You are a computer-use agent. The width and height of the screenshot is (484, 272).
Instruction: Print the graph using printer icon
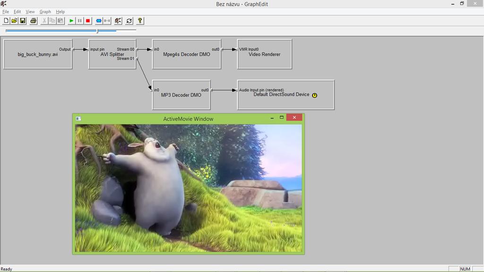coord(34,21)
